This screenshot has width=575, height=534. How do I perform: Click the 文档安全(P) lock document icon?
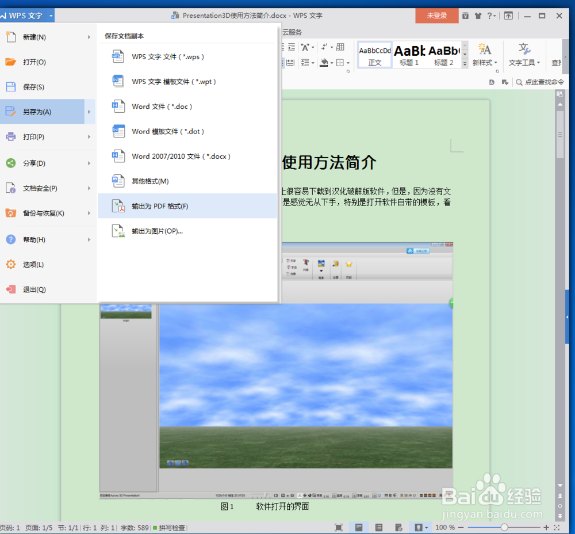10,188
